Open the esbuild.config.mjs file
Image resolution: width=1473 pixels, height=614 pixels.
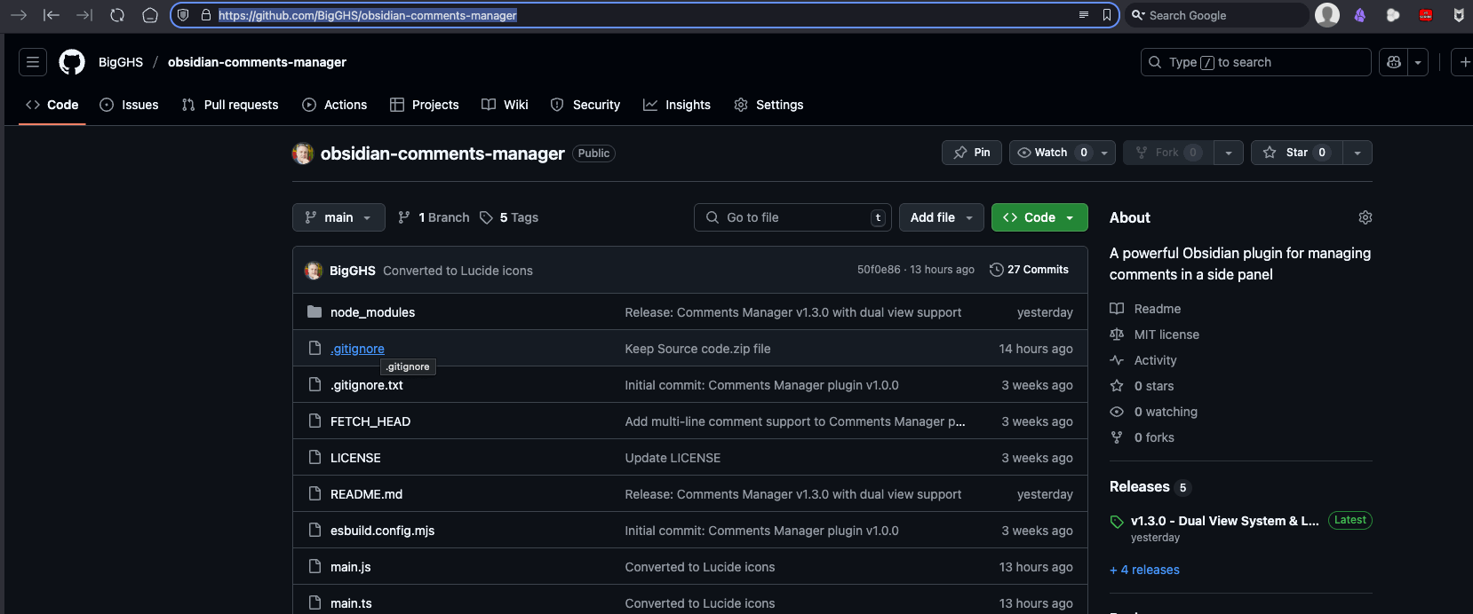pyautogui.click(x=382, y=531)
